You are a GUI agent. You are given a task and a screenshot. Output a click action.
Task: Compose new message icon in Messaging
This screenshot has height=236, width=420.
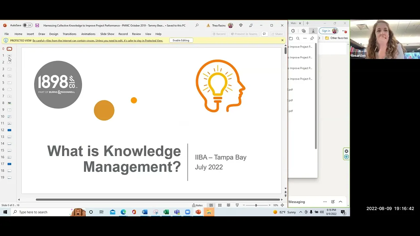tap(333, 202)
